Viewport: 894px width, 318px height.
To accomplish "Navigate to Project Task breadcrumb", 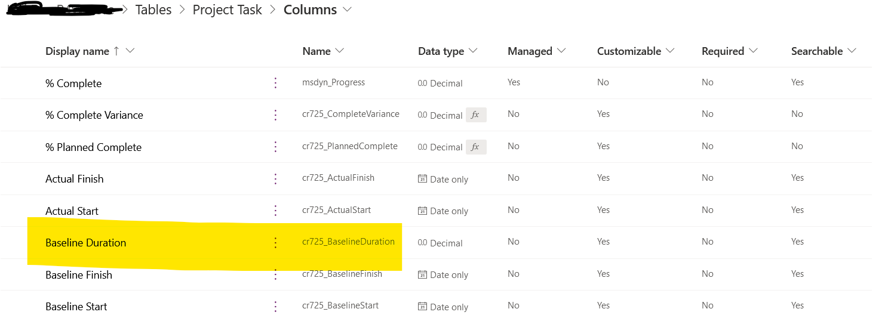I will click(x=227, y=10).
